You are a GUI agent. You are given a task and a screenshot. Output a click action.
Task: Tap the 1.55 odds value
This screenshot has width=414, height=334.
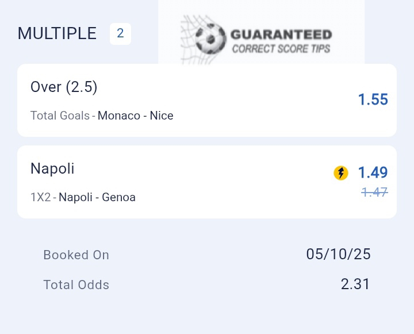373,100
